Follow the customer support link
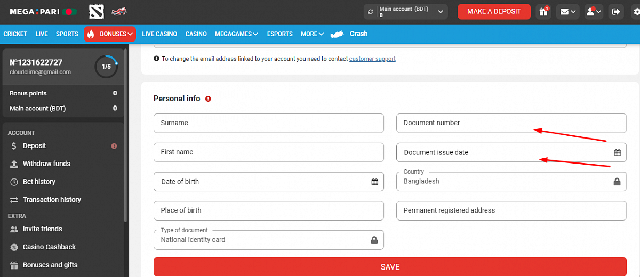The width and height of the screenshot is (640, 277). (372, 59)
